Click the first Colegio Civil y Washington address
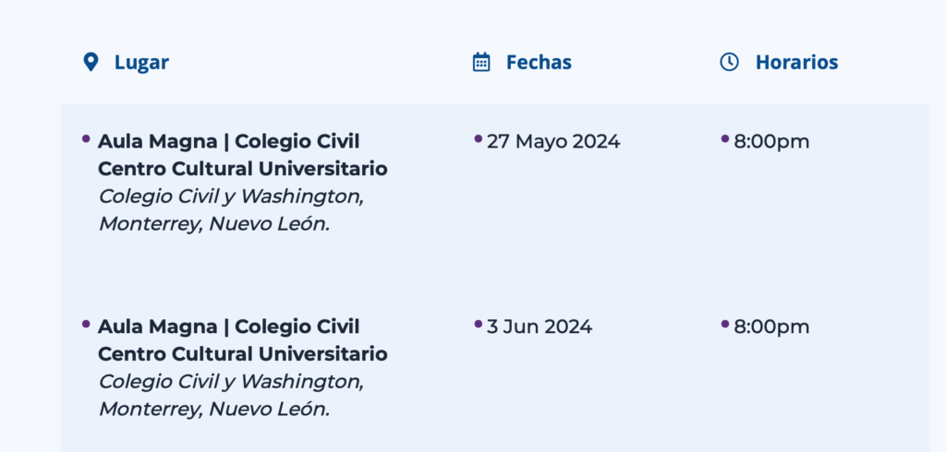 coord(231,197)
